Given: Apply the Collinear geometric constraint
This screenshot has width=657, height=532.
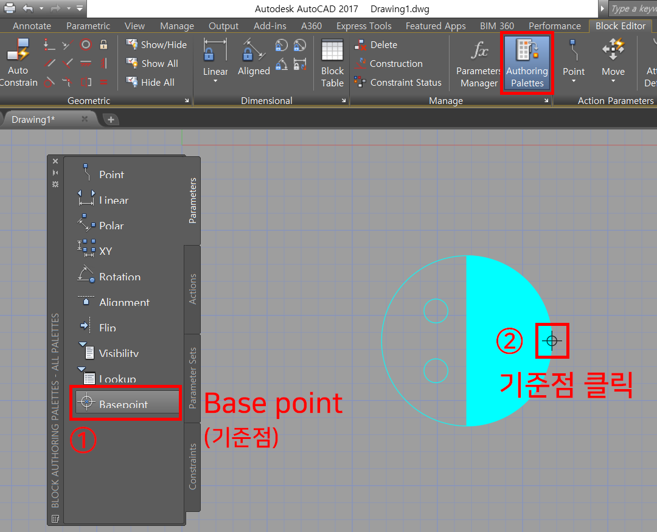Looking at the screenshot, I should tap(67, 44).
